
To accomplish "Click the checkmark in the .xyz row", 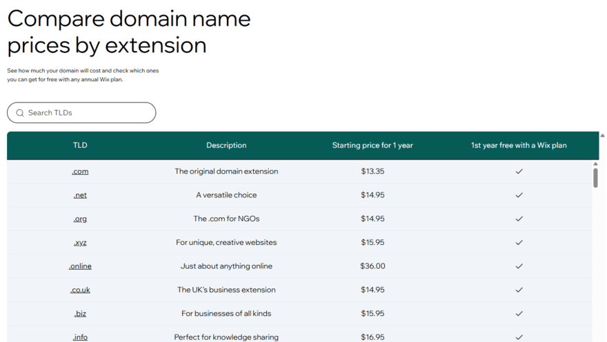I will tap(519, 242).
